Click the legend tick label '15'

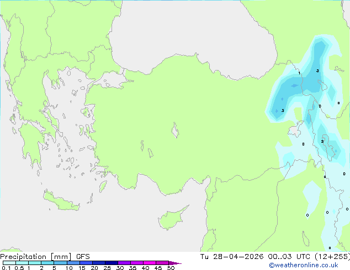[82, 268]
